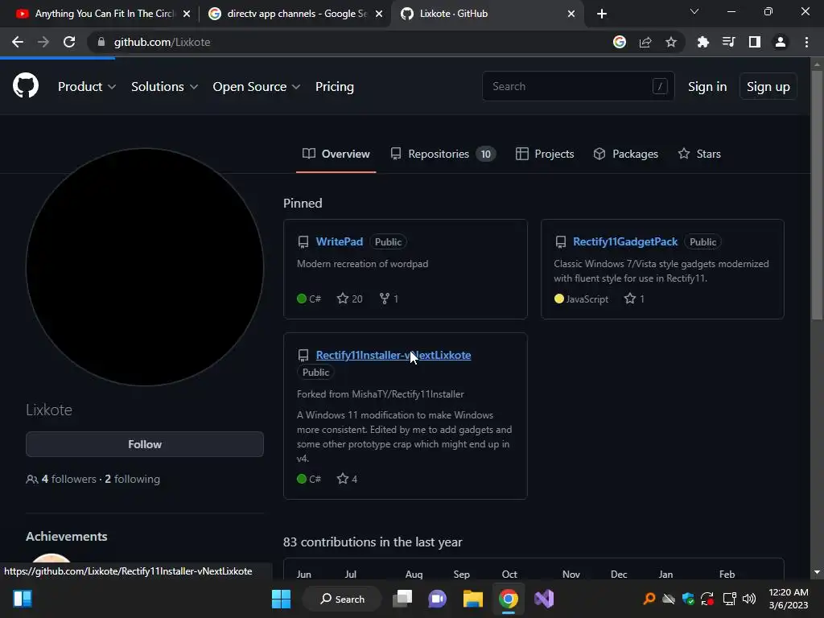Click the Follow button
The height and width of the screenshot is (618, 824).
[145, 444]
